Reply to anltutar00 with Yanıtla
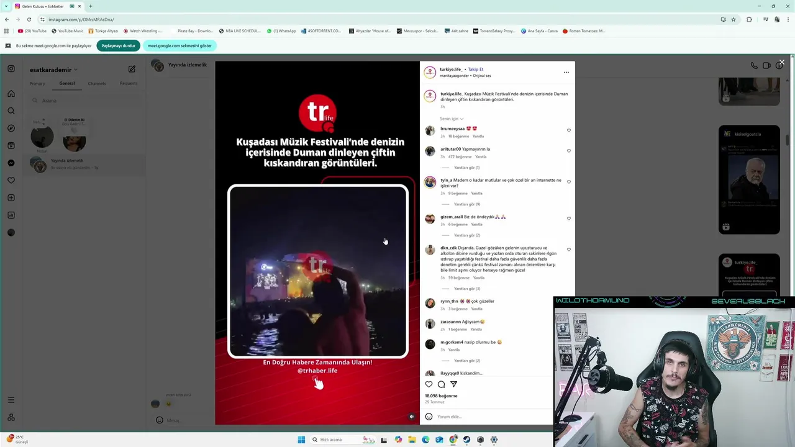 coord(481,156)
